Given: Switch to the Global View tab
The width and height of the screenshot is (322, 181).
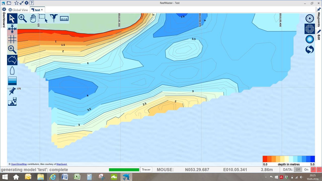Looking at the screenshot, I should 18,10.
